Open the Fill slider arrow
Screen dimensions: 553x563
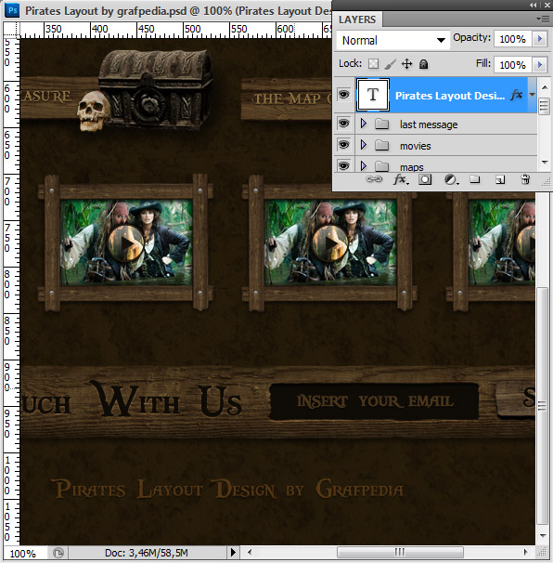click(x=540, y=65)
